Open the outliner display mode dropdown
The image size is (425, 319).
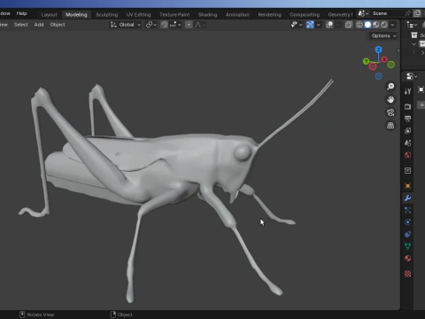tap(412, 25)
